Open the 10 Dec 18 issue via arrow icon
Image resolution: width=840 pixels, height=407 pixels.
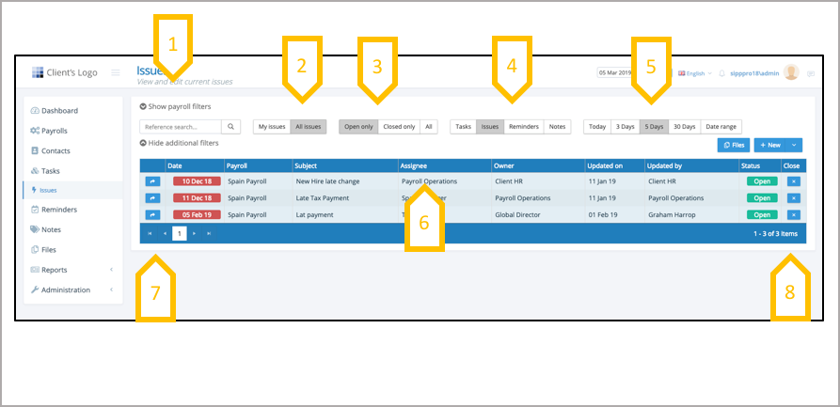pos(152,180)
